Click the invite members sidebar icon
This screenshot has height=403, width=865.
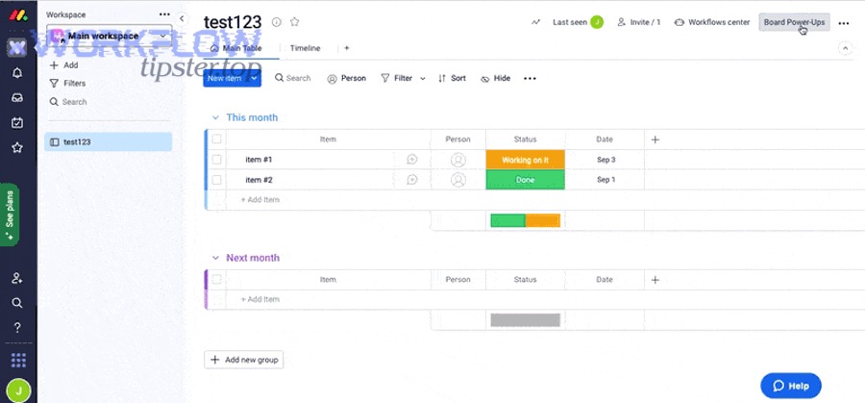click(x=17, y=278)
